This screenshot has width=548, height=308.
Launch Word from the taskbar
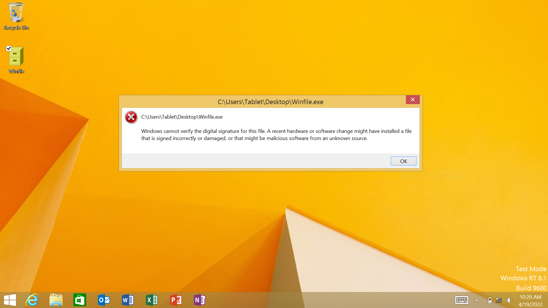(128, 300)
